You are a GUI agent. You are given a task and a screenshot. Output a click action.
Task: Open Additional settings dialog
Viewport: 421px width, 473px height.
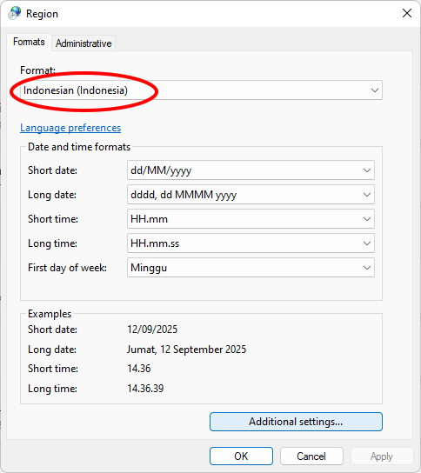tap(296, 422)
